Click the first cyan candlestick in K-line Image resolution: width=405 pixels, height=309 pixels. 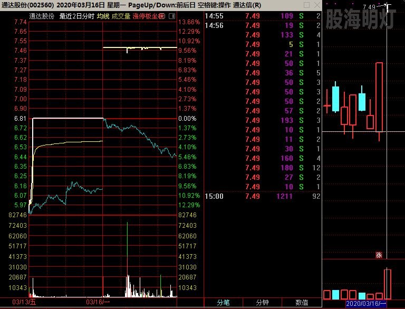tap(335, 99)
